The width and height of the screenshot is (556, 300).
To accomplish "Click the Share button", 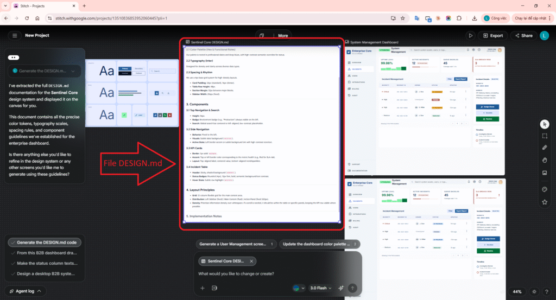I will click(x=523, y=35).
